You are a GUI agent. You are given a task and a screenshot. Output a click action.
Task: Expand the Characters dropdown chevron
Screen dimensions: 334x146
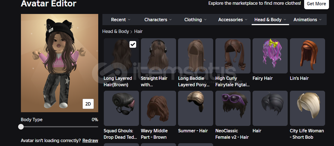[170, 20]
